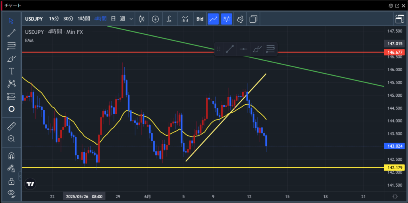Click the blue 143.024 current price label
This screenshot has height=203, width=408.
pos(394,146)
